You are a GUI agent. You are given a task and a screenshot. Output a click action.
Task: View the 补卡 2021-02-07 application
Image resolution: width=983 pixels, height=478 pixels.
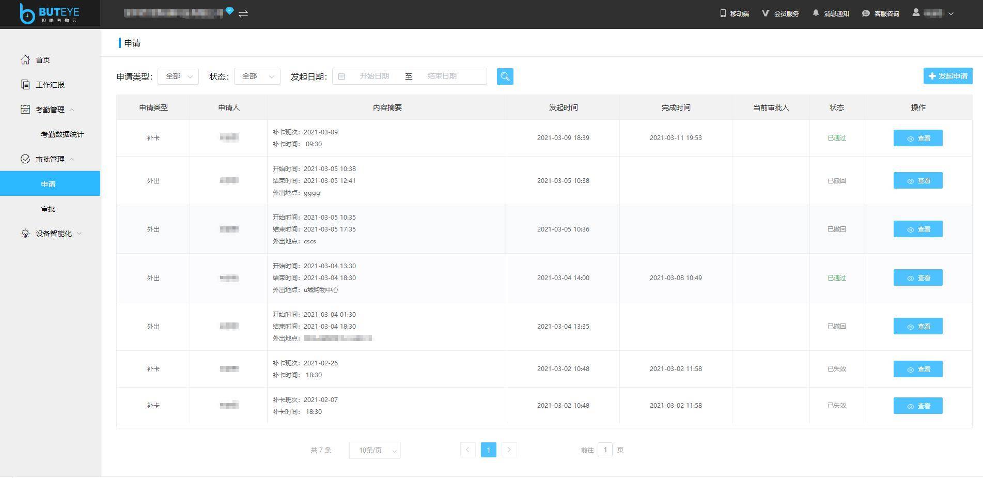tap(918, 406)
